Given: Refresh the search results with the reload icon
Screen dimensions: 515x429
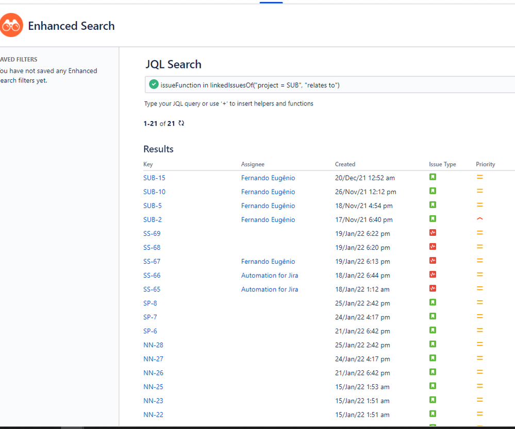Looking at the screenshot, I should point(181,123).
